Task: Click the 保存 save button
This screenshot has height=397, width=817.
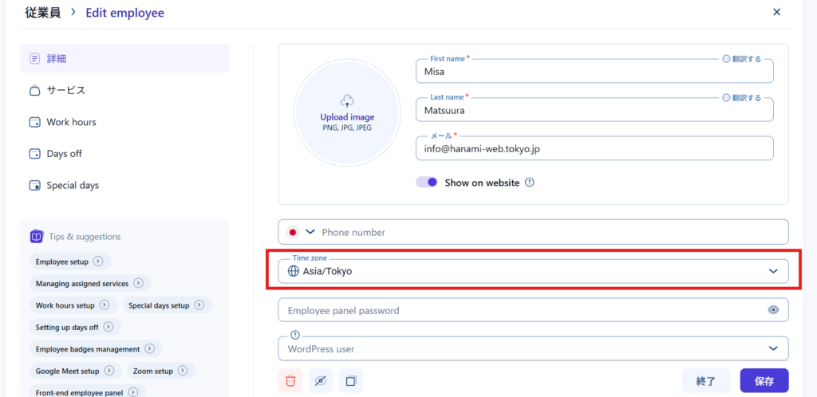Action: coord(764,381)
